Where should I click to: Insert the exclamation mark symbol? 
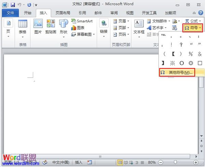point(172,45)
